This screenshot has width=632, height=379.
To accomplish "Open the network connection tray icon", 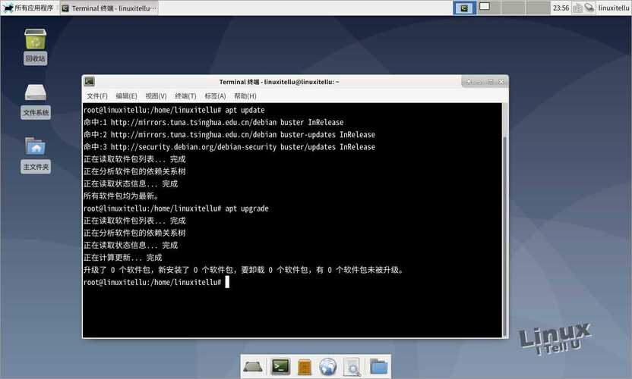I will point(589,8).
